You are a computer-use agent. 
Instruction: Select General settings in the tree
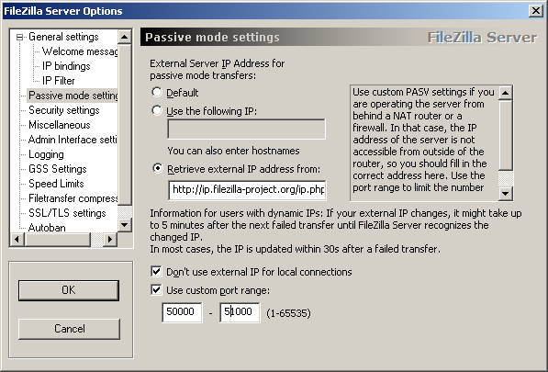(x=63, y=37)
